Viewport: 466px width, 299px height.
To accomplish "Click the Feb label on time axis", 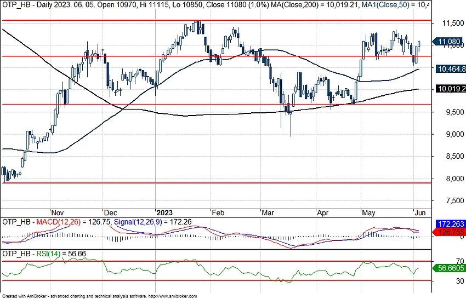I will pyautogui.click(x=218, y=213).
